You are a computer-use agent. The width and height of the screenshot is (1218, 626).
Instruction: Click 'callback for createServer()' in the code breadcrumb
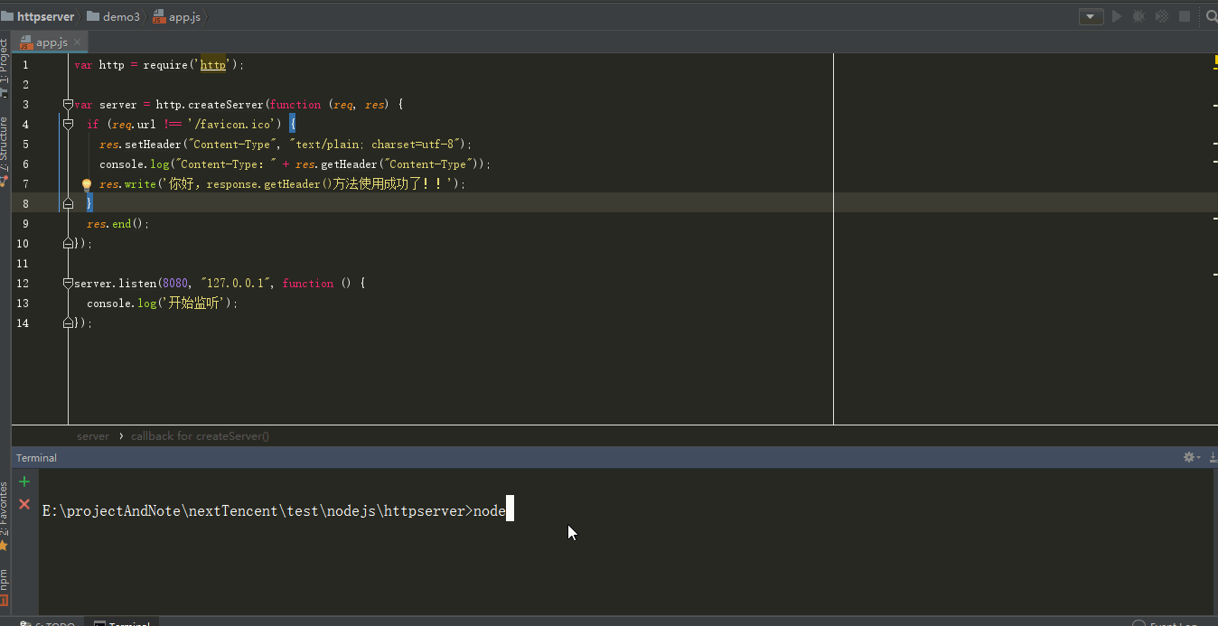(x=200, y=436)
